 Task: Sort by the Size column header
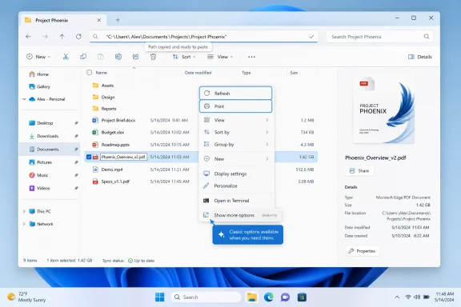(x=294, y=73)
